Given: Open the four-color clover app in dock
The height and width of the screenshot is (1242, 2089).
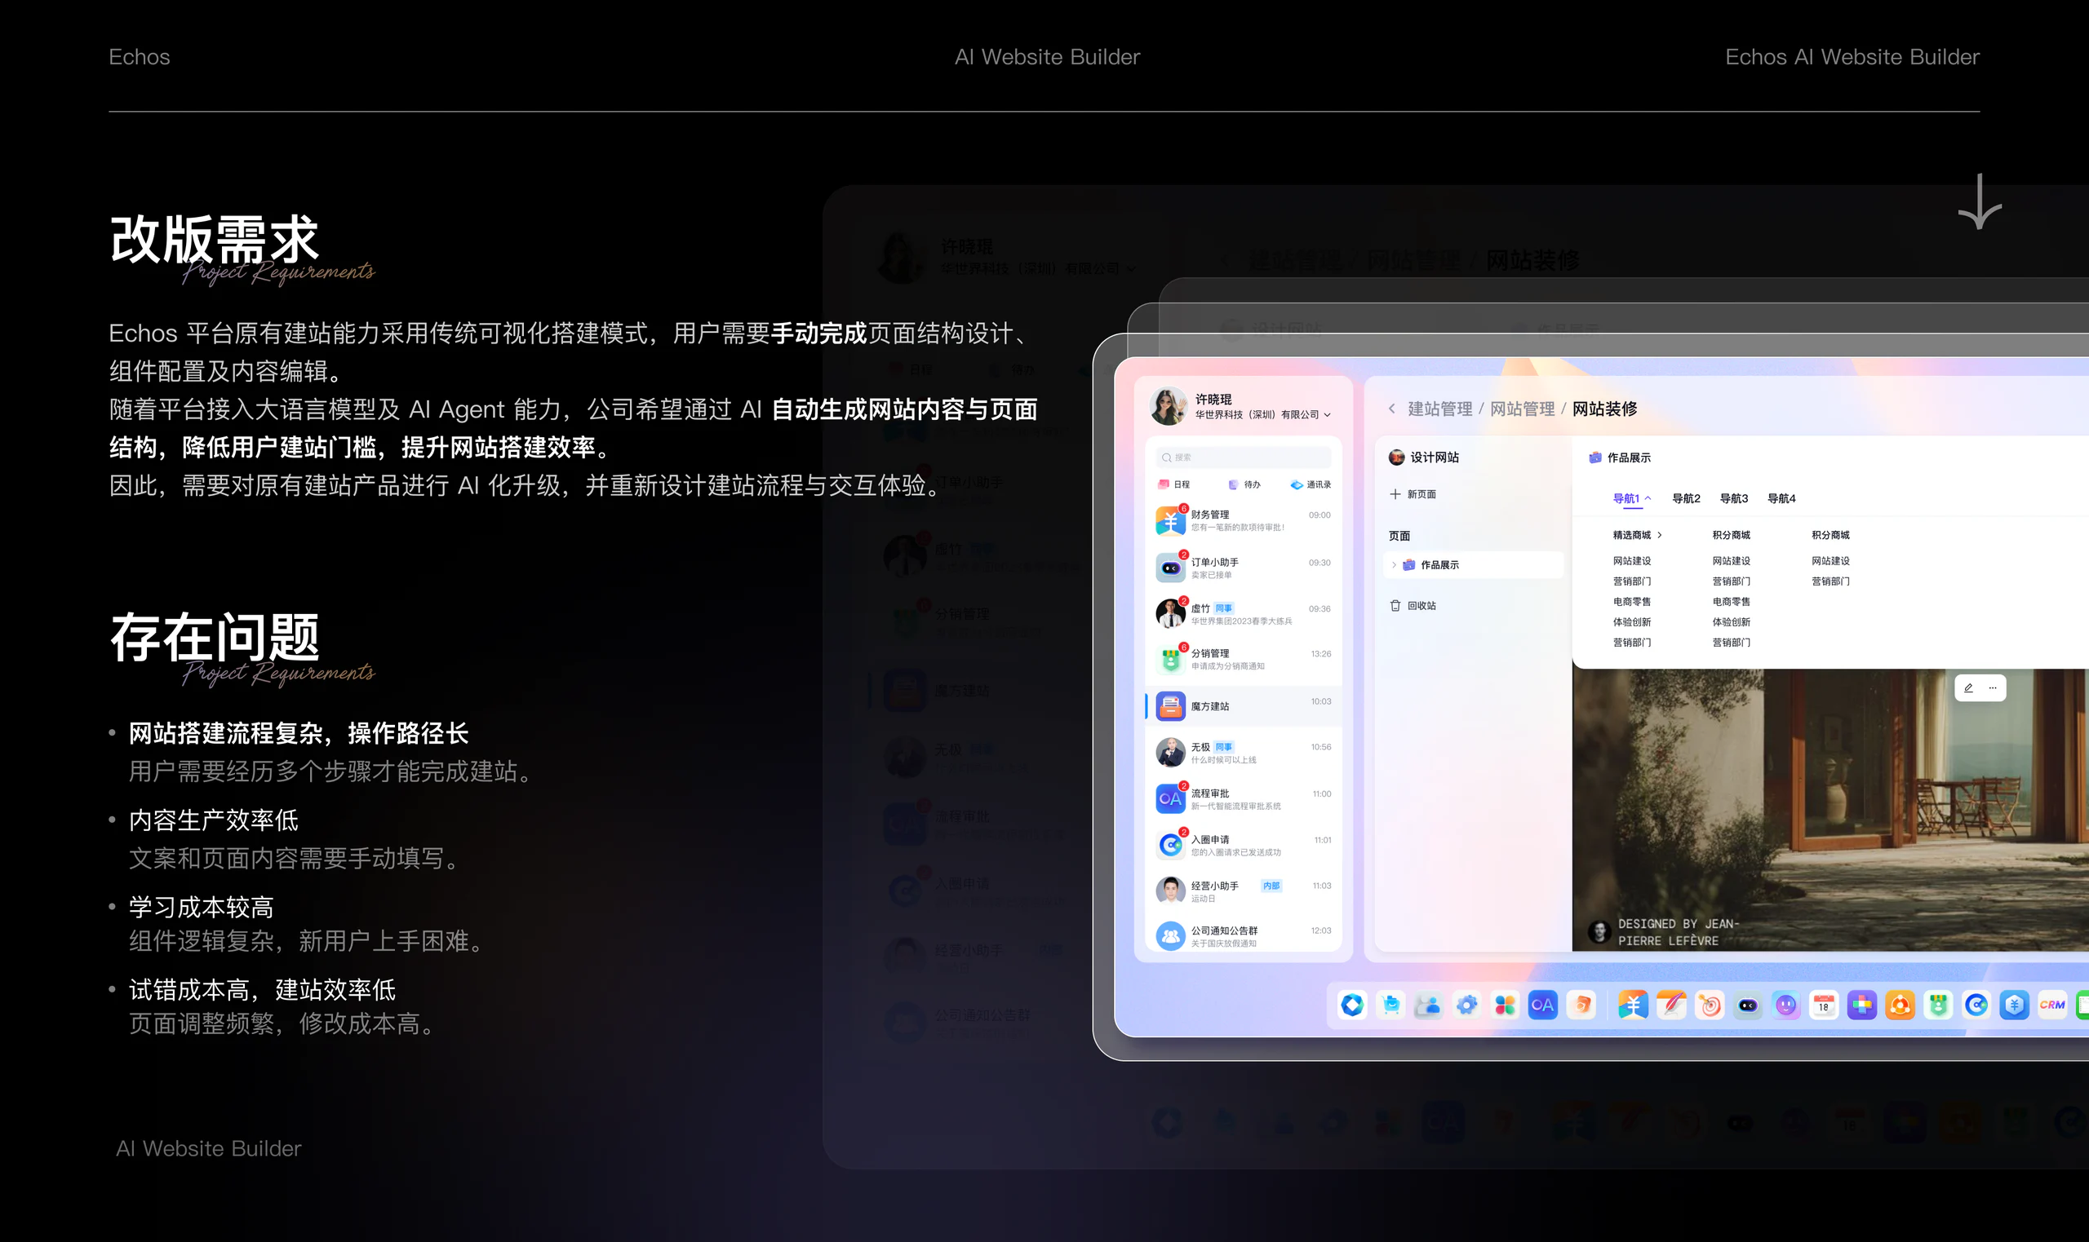Looking at the screenshot, I should point(1505,1006).
